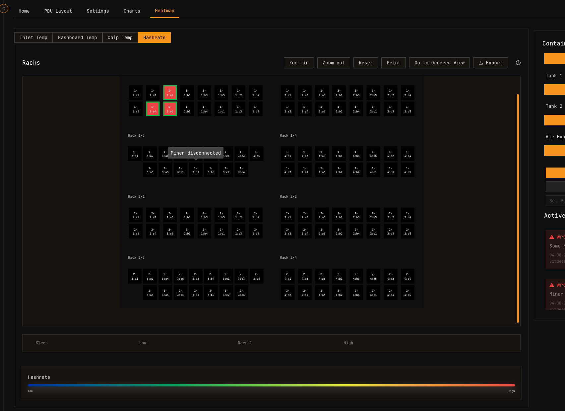The width and height of the screenshot is (565, 411).
Task: Select highlighted miner cell 1-1:a4
Action: (x=153, y=109)
